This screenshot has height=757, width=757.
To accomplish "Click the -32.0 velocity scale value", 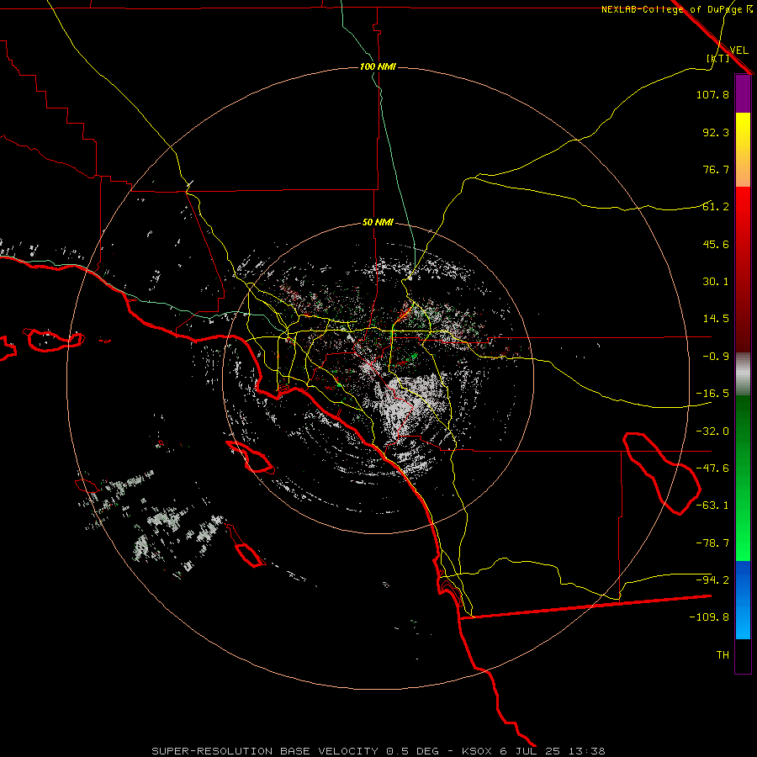I will [x=712, y=431].
